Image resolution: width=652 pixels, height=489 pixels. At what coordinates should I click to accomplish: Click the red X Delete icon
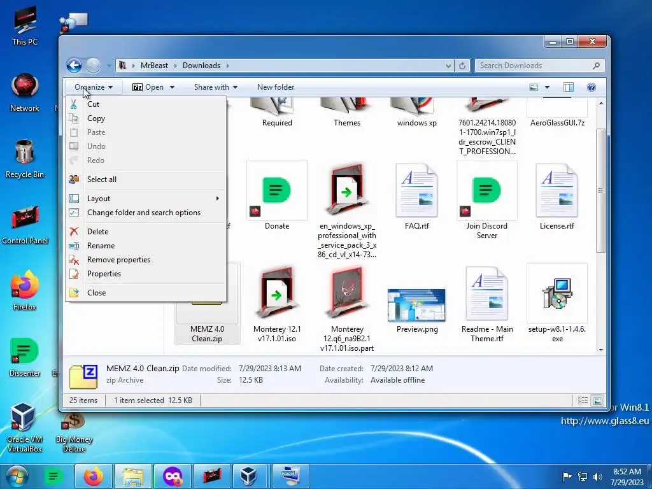coord(74,232)
